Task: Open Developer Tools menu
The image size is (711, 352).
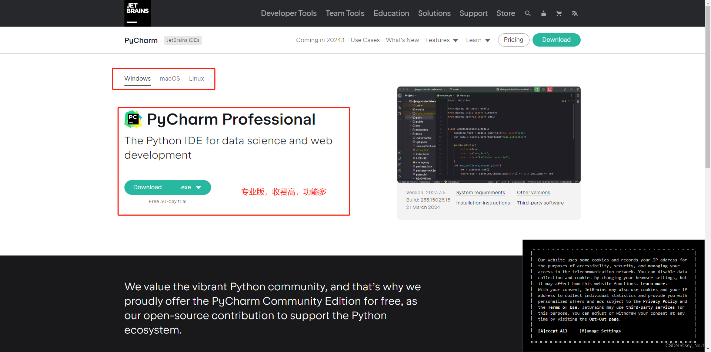Action: pyautogui.click(x=288, y=13)
